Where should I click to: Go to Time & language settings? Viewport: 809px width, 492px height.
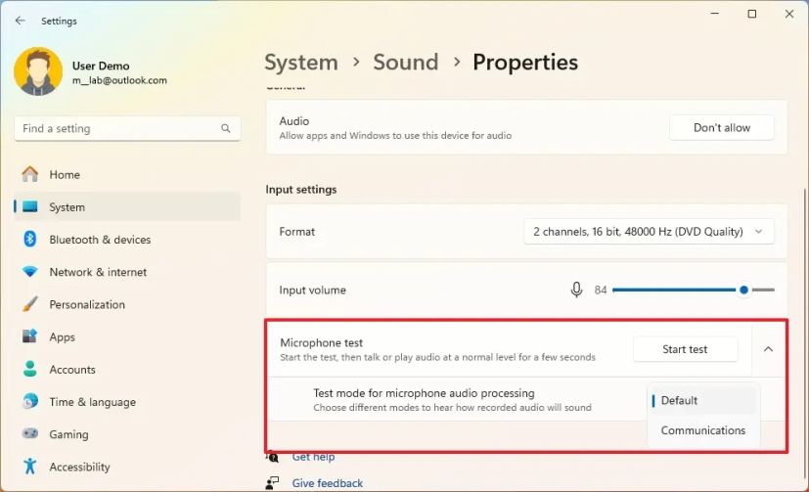[92, 402]
